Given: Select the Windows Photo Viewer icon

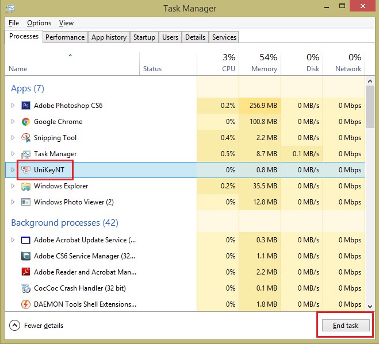Looking at the screenshot, I should [x=26, y=202].
